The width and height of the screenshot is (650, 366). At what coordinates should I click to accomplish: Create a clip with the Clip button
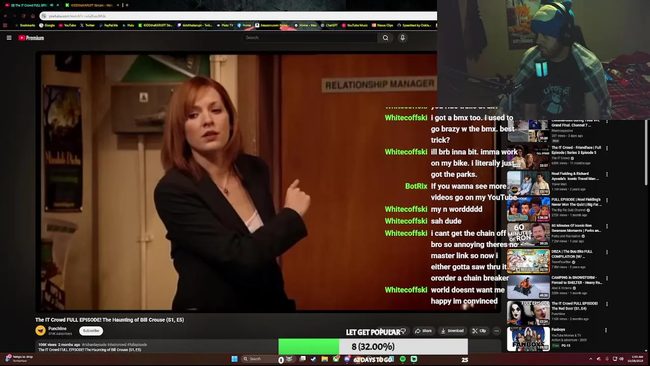coord(479,331)
